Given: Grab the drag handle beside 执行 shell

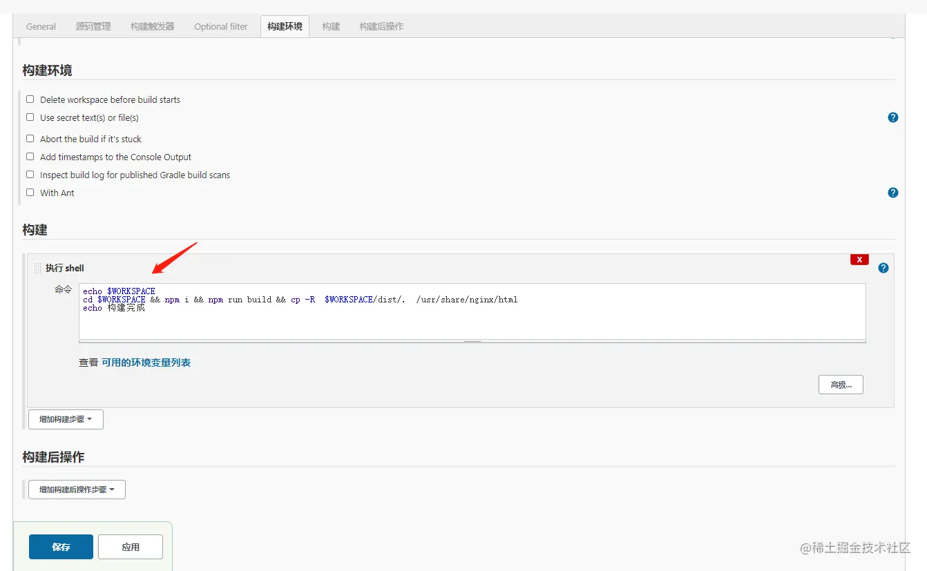Looking at the screenshot, I should pyautogui.click(x=37, y=268).
